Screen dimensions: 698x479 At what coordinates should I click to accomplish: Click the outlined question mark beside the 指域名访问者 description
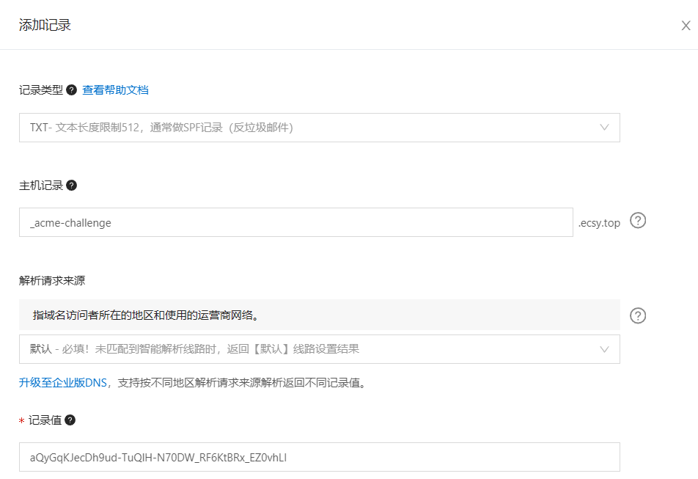(637, 315)
